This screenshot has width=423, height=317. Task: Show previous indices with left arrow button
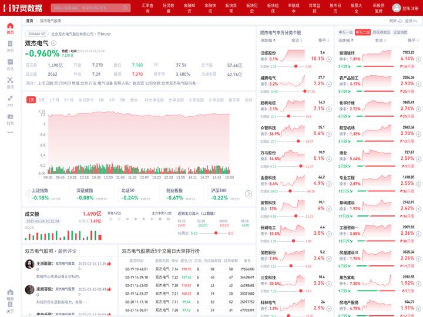pyautogui.click(x=29, y=194)
